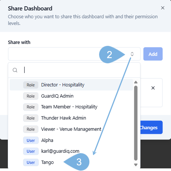Select GuardIQ Admin role option

pyautogui.click(x=71, y=96)
